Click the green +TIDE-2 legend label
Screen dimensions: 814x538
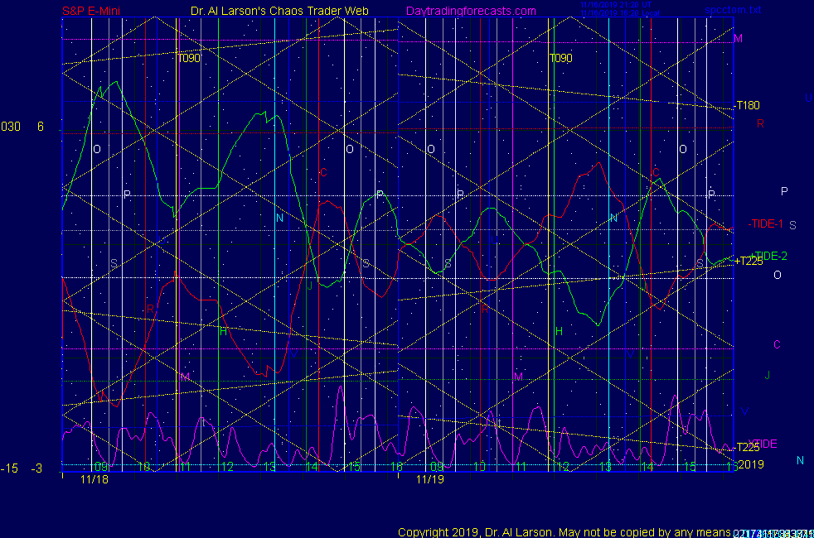point(768,256)
